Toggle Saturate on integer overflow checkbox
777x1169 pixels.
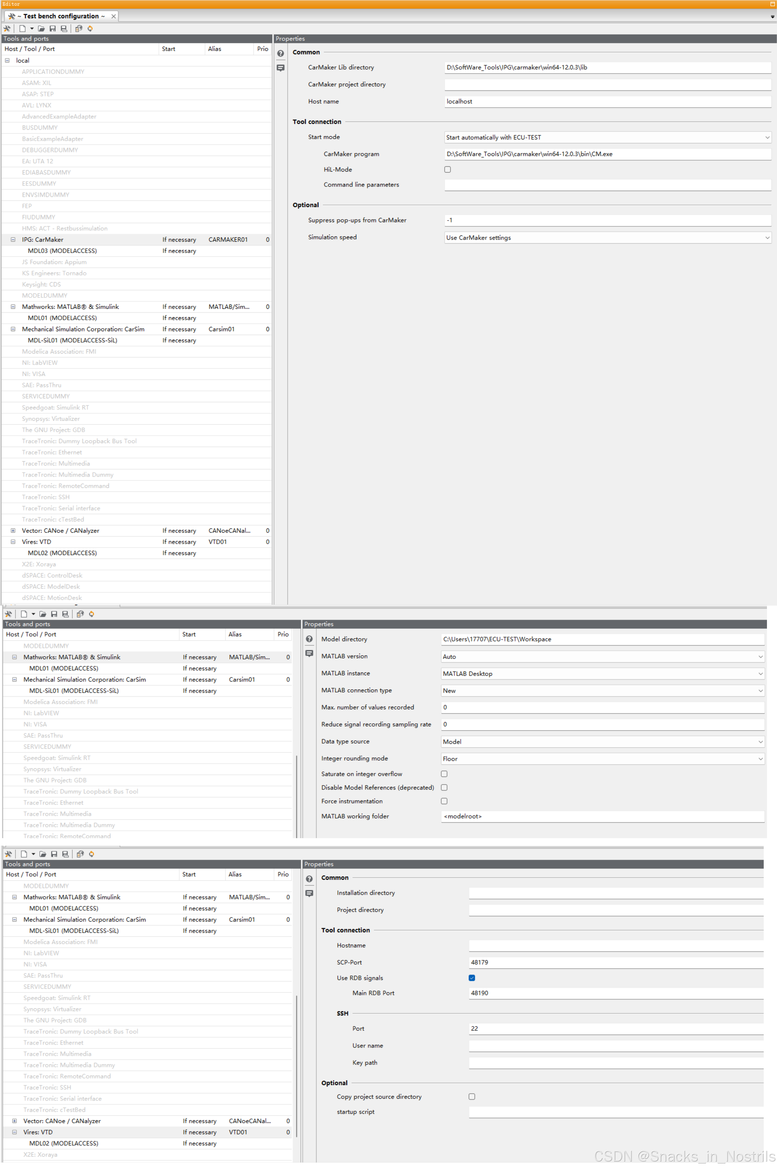click(444, 774)
